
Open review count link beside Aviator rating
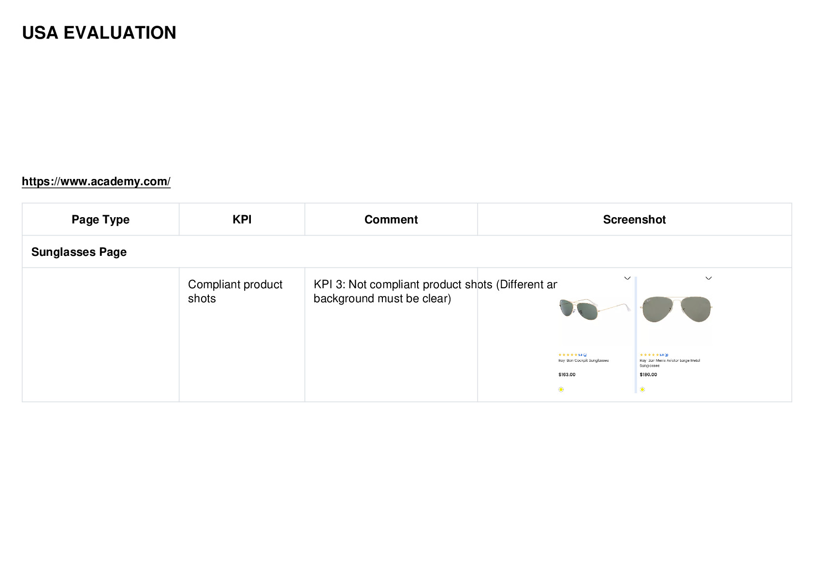coord(666,355)
